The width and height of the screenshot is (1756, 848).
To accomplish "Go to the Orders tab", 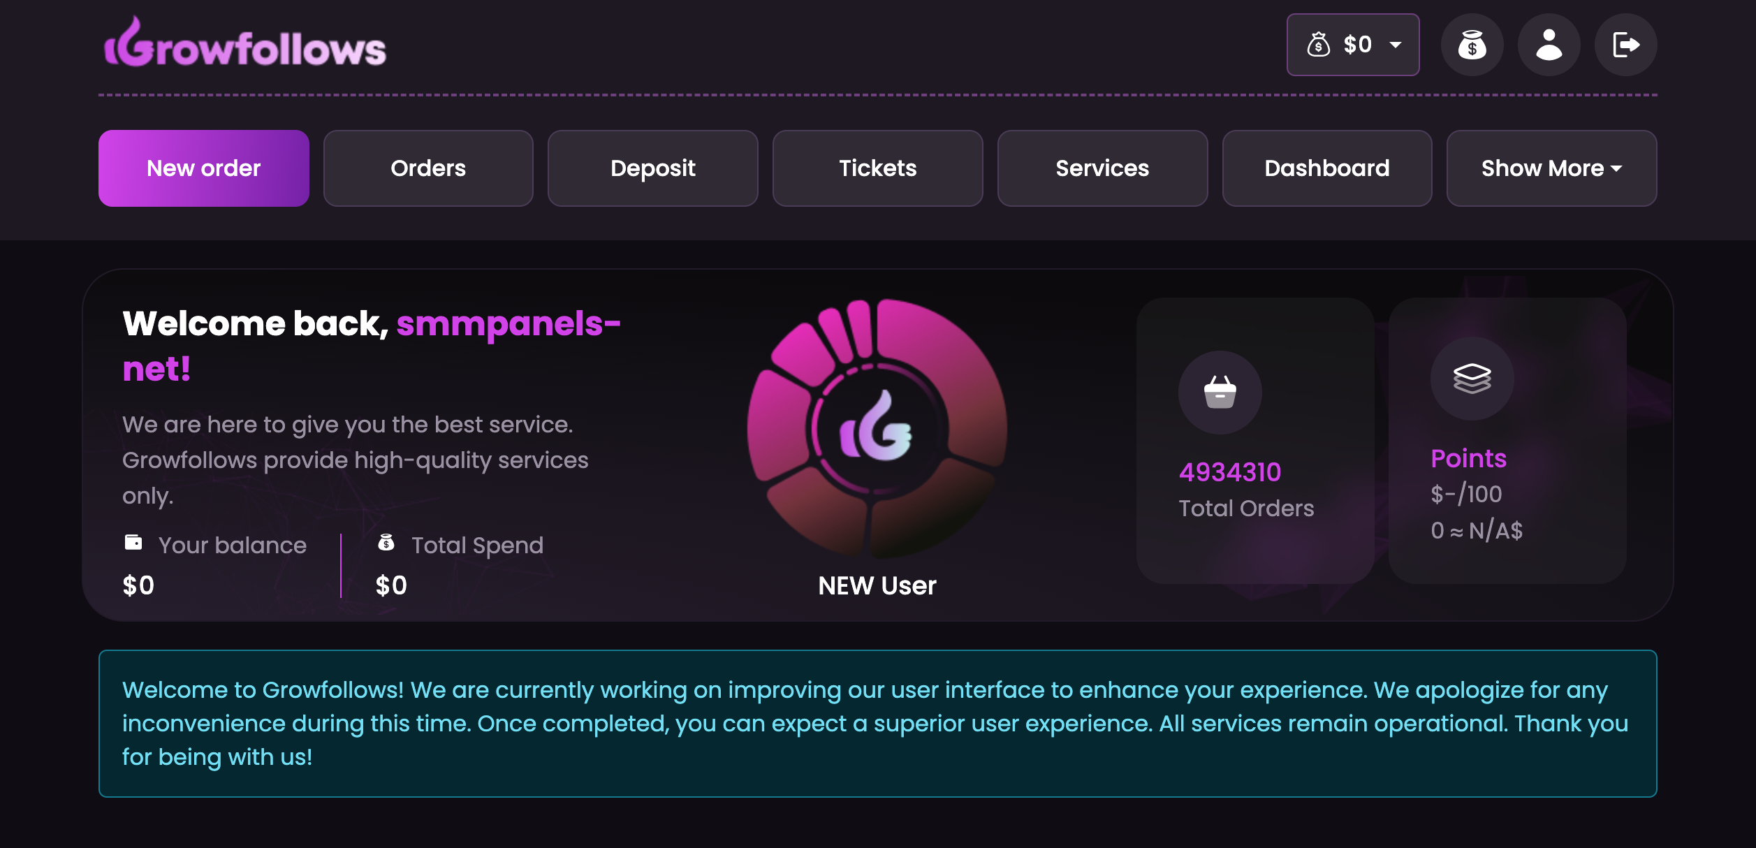I will (428, 168).
